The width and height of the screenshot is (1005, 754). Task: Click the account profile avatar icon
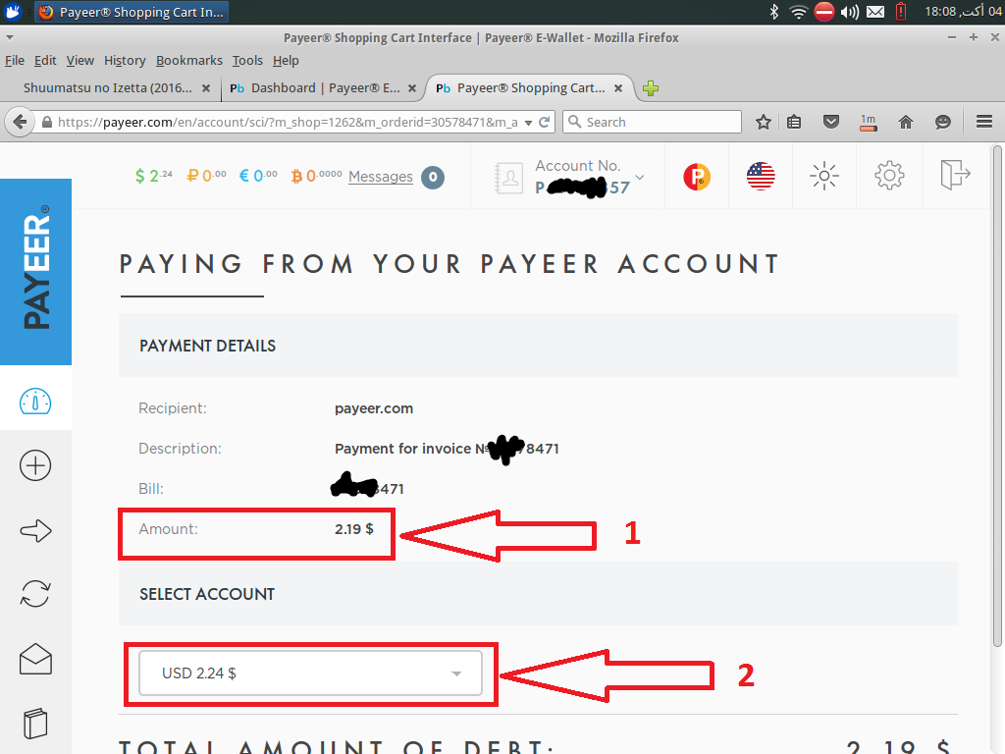coord(509,178)
